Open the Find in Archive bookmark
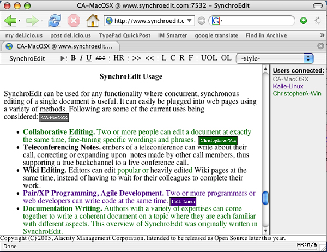Viewport: 327px width, 252px height. click(x=266, y=35)
